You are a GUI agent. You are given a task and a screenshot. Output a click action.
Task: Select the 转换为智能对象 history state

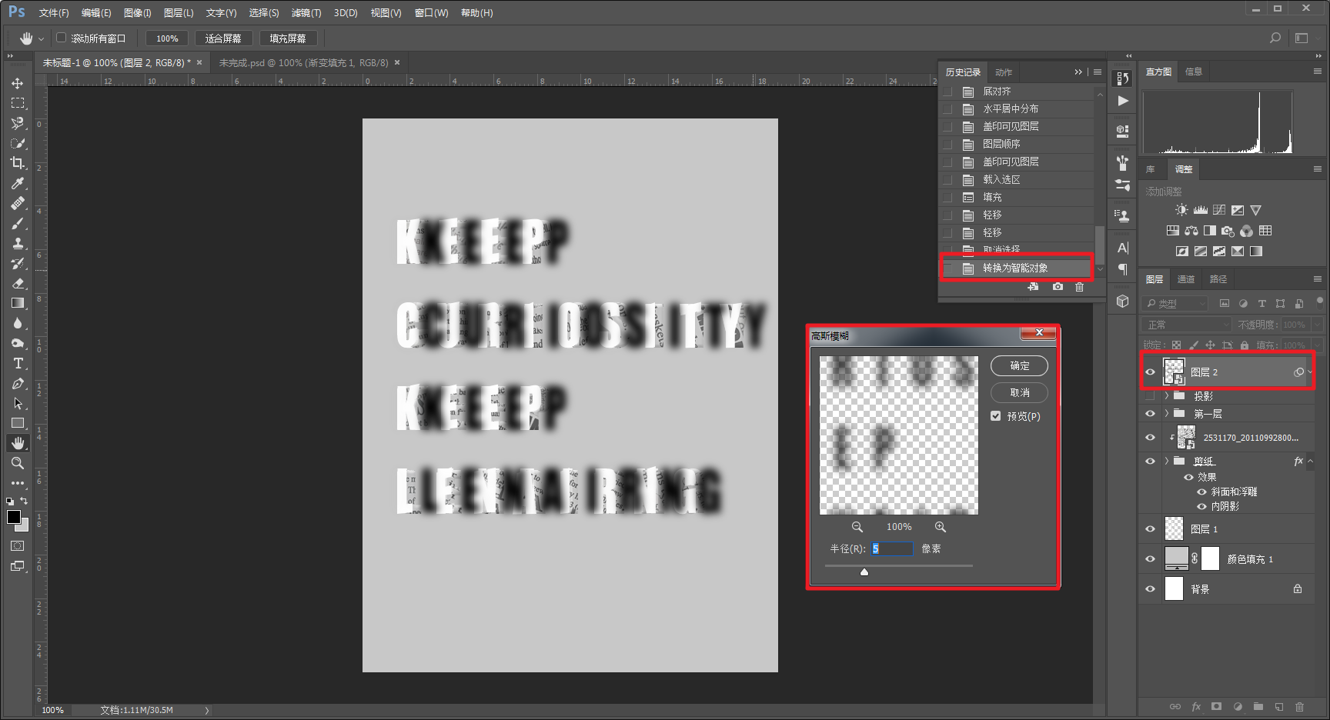point(1016,268)
